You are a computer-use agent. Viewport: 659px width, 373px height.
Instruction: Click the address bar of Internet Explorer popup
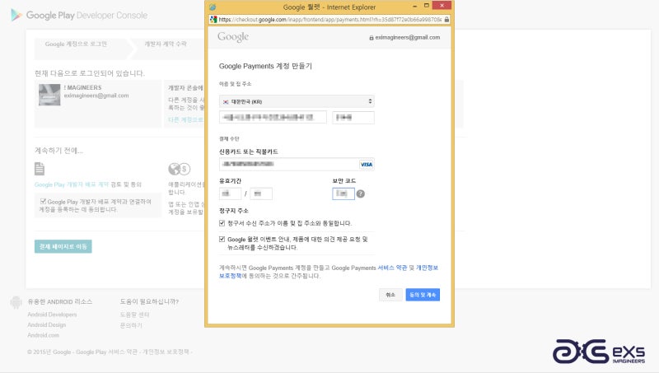[x=330, y=19]
